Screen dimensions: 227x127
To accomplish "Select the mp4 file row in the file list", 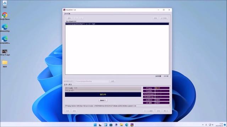I will pyautogui.click(x=117, y=24).
